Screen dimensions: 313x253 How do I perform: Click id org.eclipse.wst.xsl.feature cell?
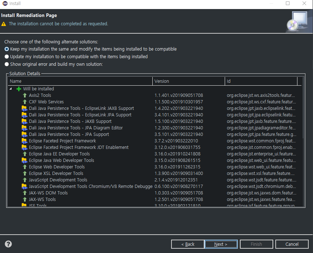tap(261, 173)
